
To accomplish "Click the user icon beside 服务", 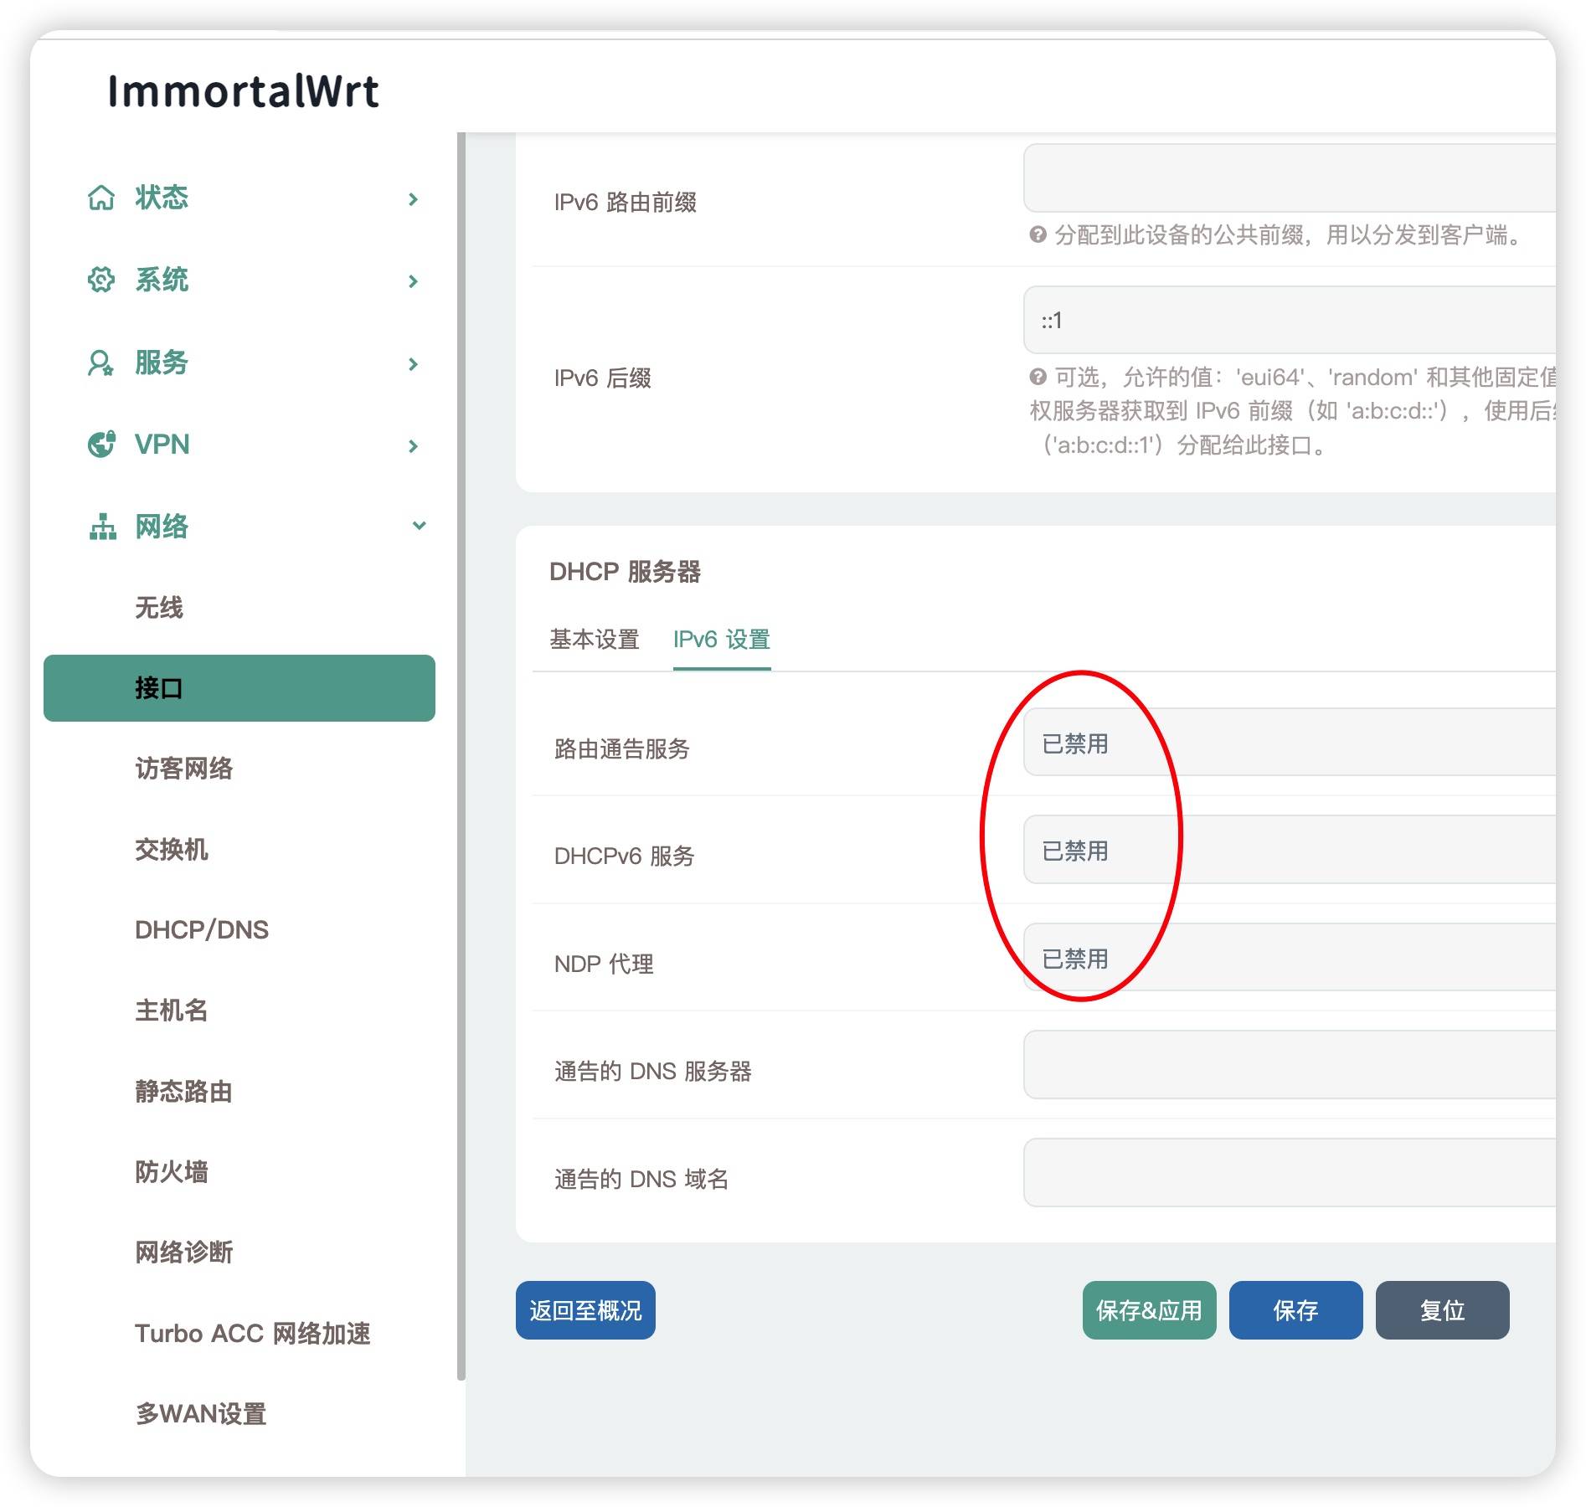I will [x=102, y=363].
